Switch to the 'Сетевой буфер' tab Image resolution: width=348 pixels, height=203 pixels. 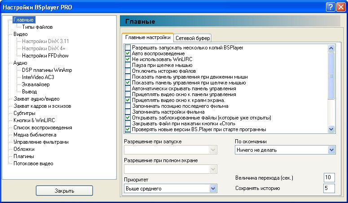[x=192, y=38]
